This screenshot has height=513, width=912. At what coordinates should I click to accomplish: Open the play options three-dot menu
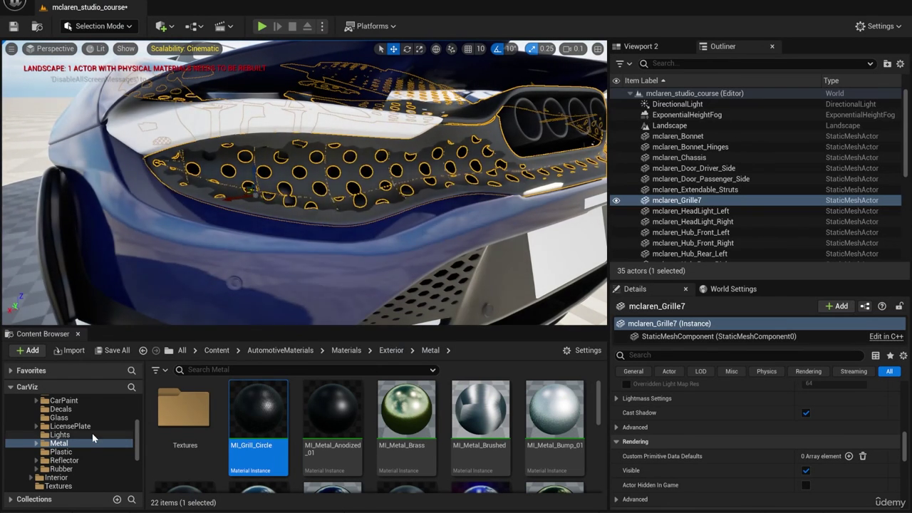click(x=322, y=26)
